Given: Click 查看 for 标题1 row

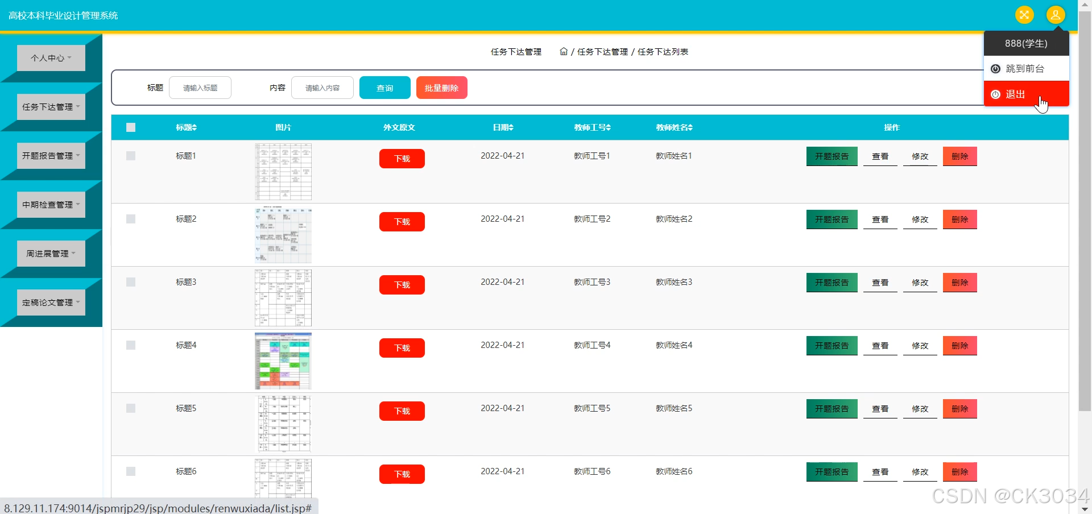Looking at the screenshot, I should tap(880, 156).
